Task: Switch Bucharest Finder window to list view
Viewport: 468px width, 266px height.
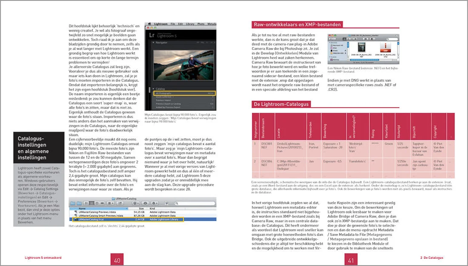Action: tap(348, 39)
